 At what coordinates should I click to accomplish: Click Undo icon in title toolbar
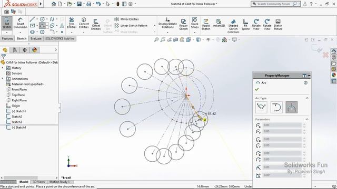[x=98, y=4]
